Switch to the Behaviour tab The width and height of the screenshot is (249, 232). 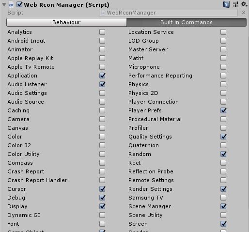66,22
